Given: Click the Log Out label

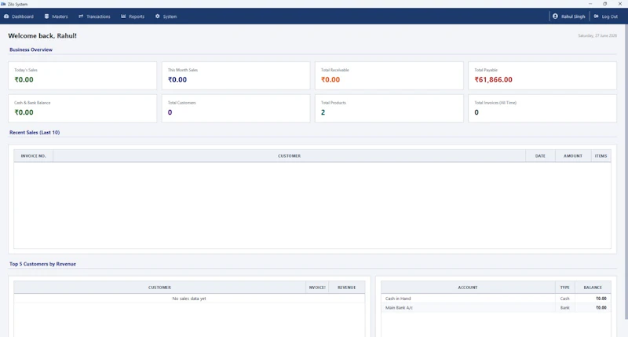Looking at the screenshot, I should [x=610, y=16].
